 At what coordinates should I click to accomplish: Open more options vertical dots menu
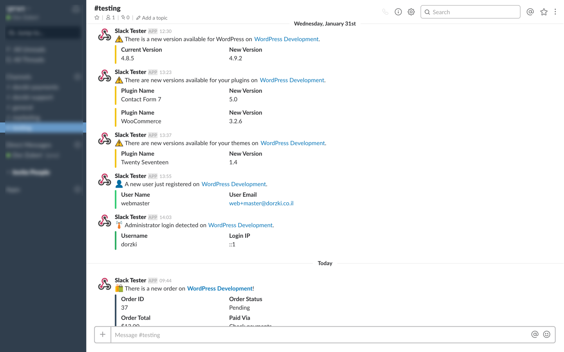click(555, 12)
